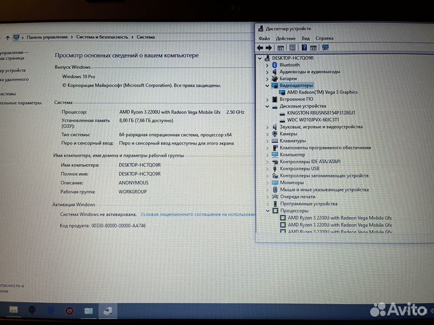Click the Система breadcrumb segment
Image resolution: width=434 pixels, height=325 pixels.
pos(146,37)
